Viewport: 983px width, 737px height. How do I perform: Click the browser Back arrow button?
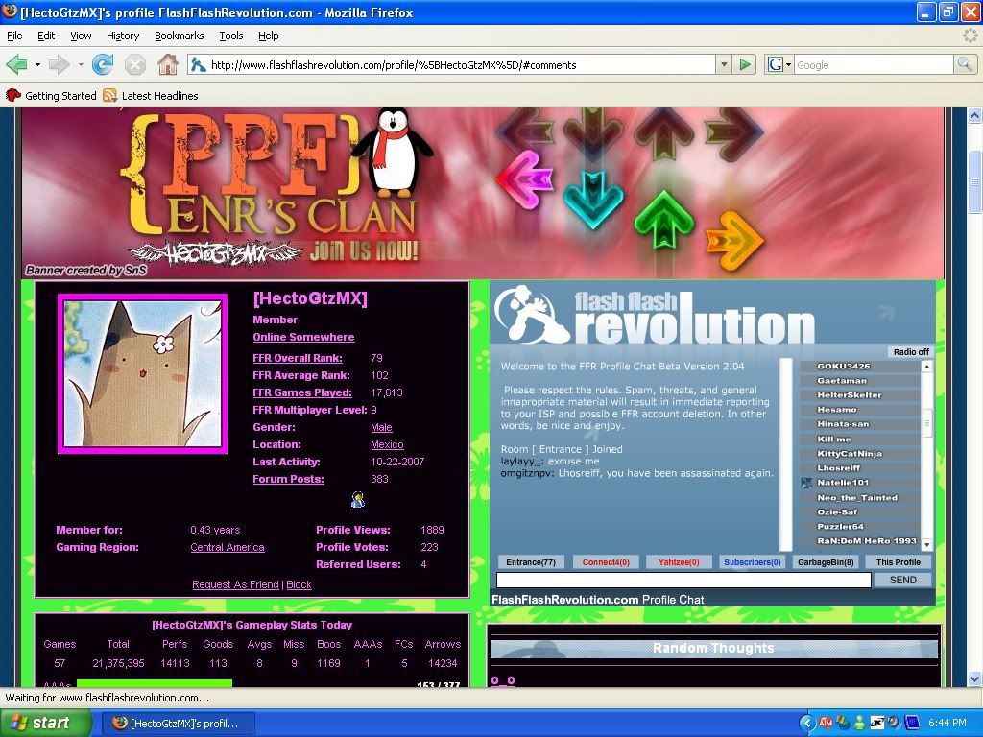point(16,65)
